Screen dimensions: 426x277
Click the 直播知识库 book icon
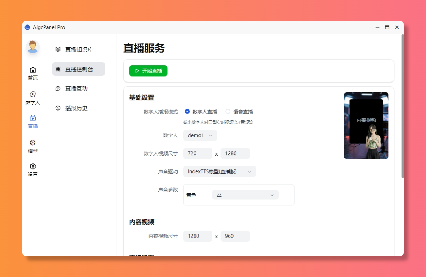click(x=58, y=50)
